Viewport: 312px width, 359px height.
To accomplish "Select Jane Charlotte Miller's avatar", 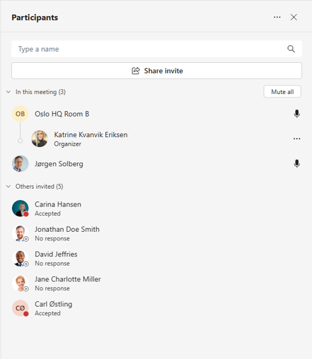I will [20, 283].
